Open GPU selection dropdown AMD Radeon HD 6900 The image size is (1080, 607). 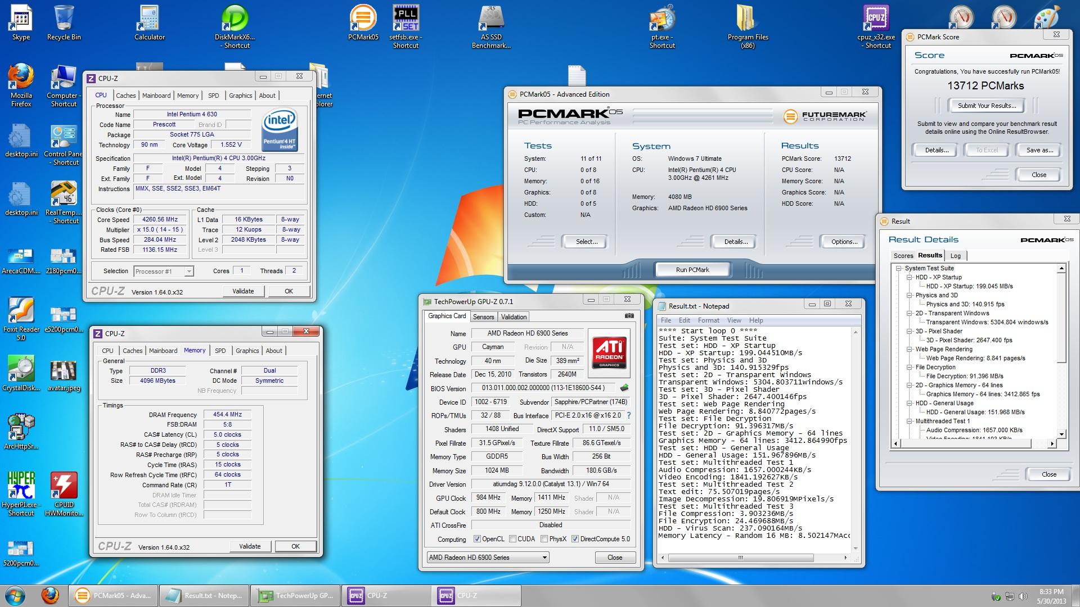(x=488, y=558)
